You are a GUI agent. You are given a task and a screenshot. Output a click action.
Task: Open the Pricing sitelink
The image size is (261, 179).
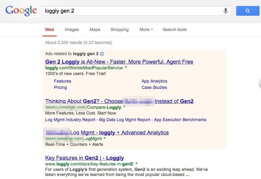coord(60,87)
